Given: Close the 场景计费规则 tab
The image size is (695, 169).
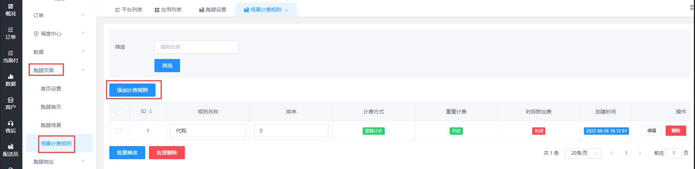Looking at the screenshot, I should coord(286,10).
